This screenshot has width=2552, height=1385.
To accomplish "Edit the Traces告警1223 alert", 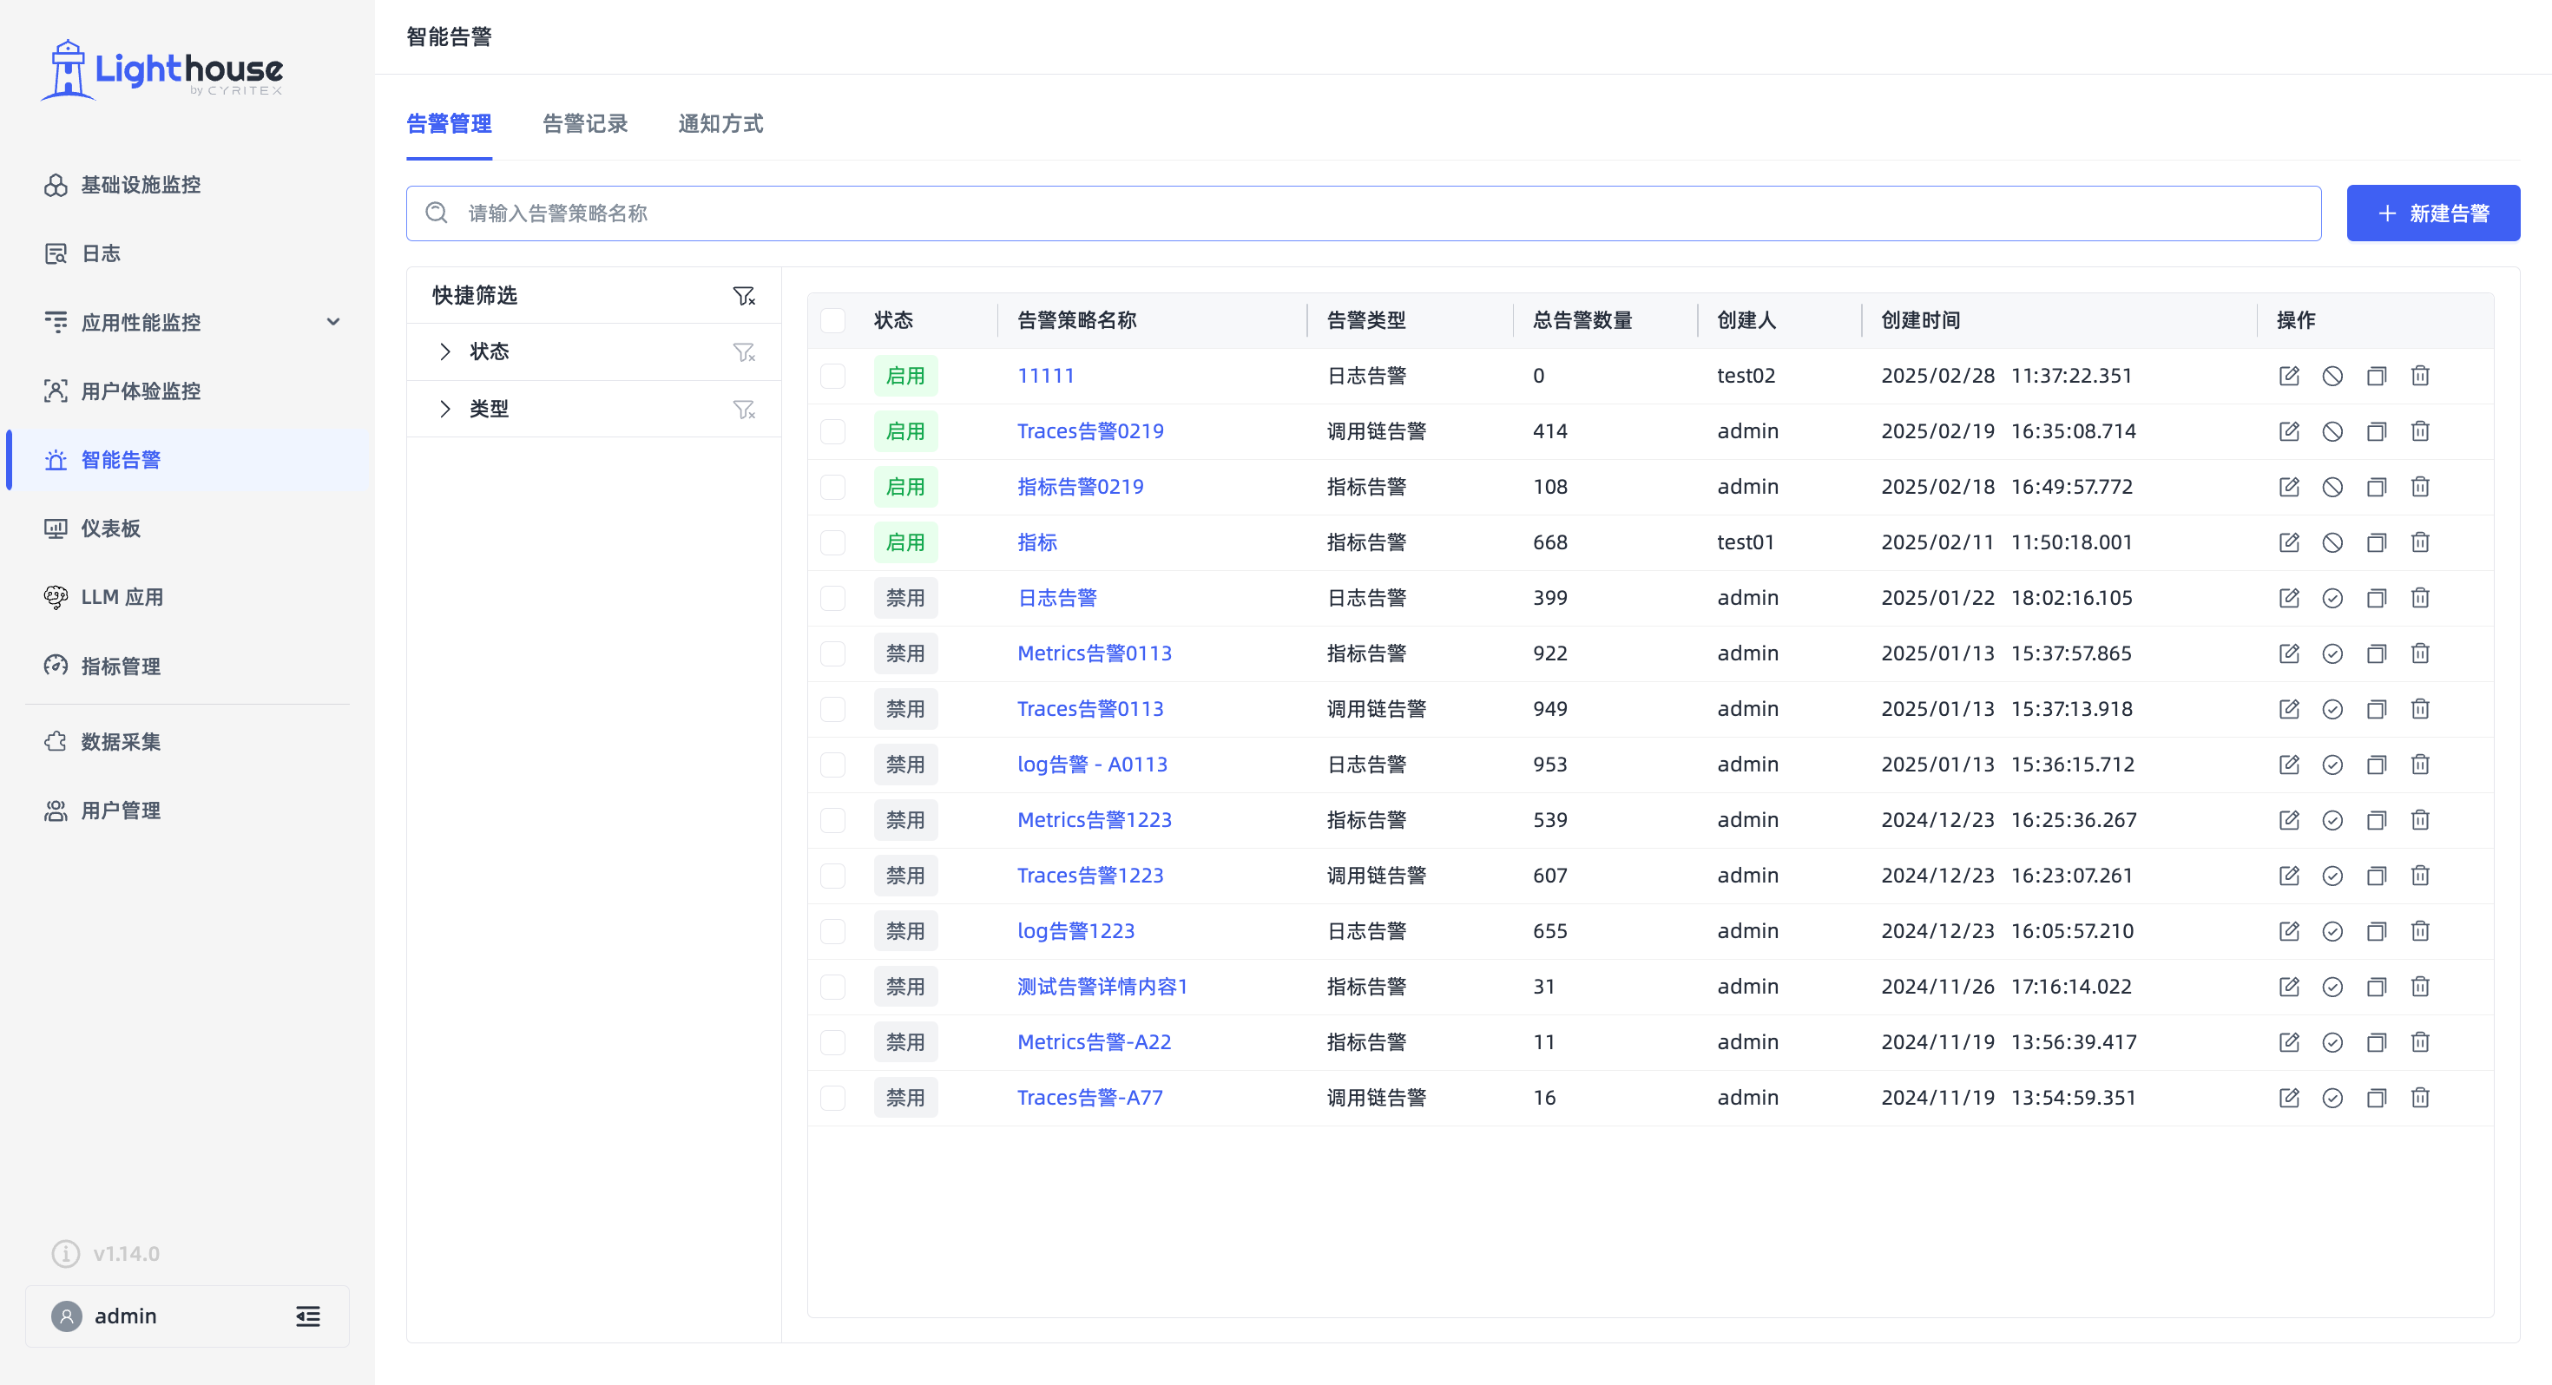I will pos(2288,875).
